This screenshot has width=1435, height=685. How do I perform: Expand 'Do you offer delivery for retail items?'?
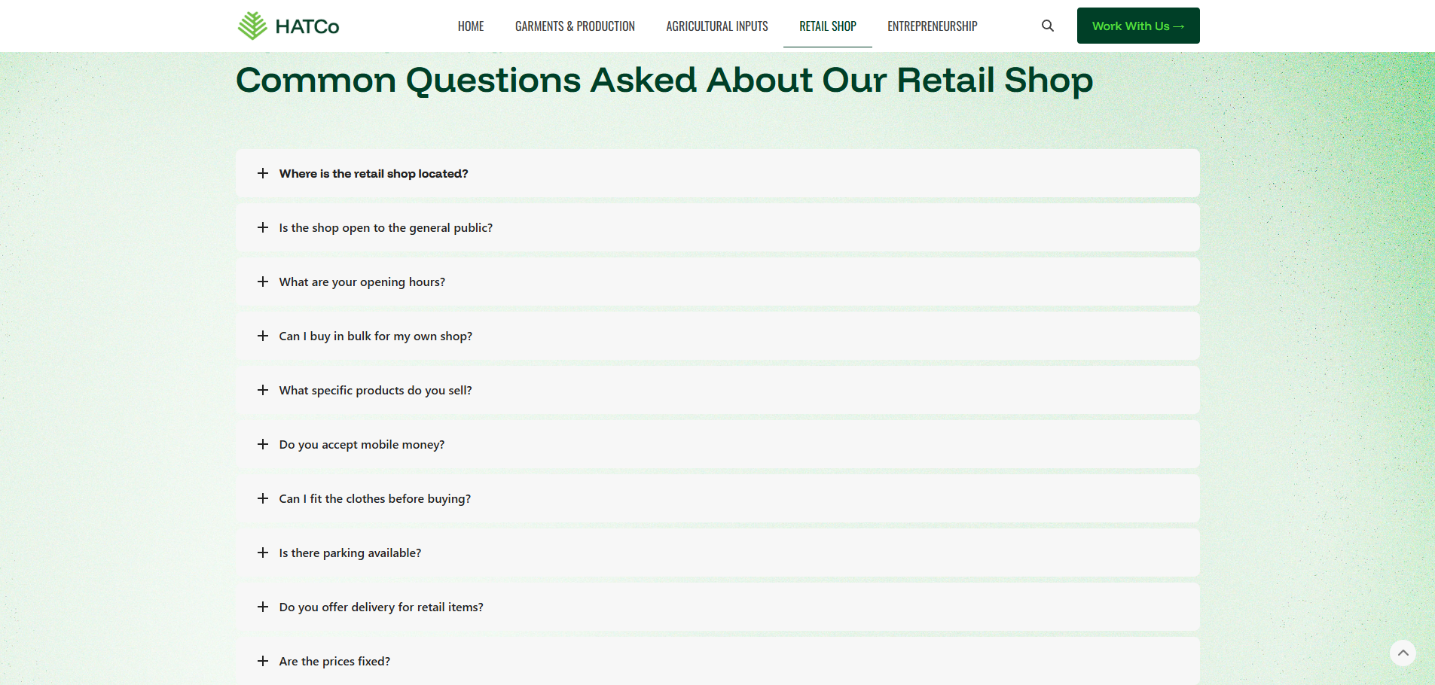[x=381, y=607]
